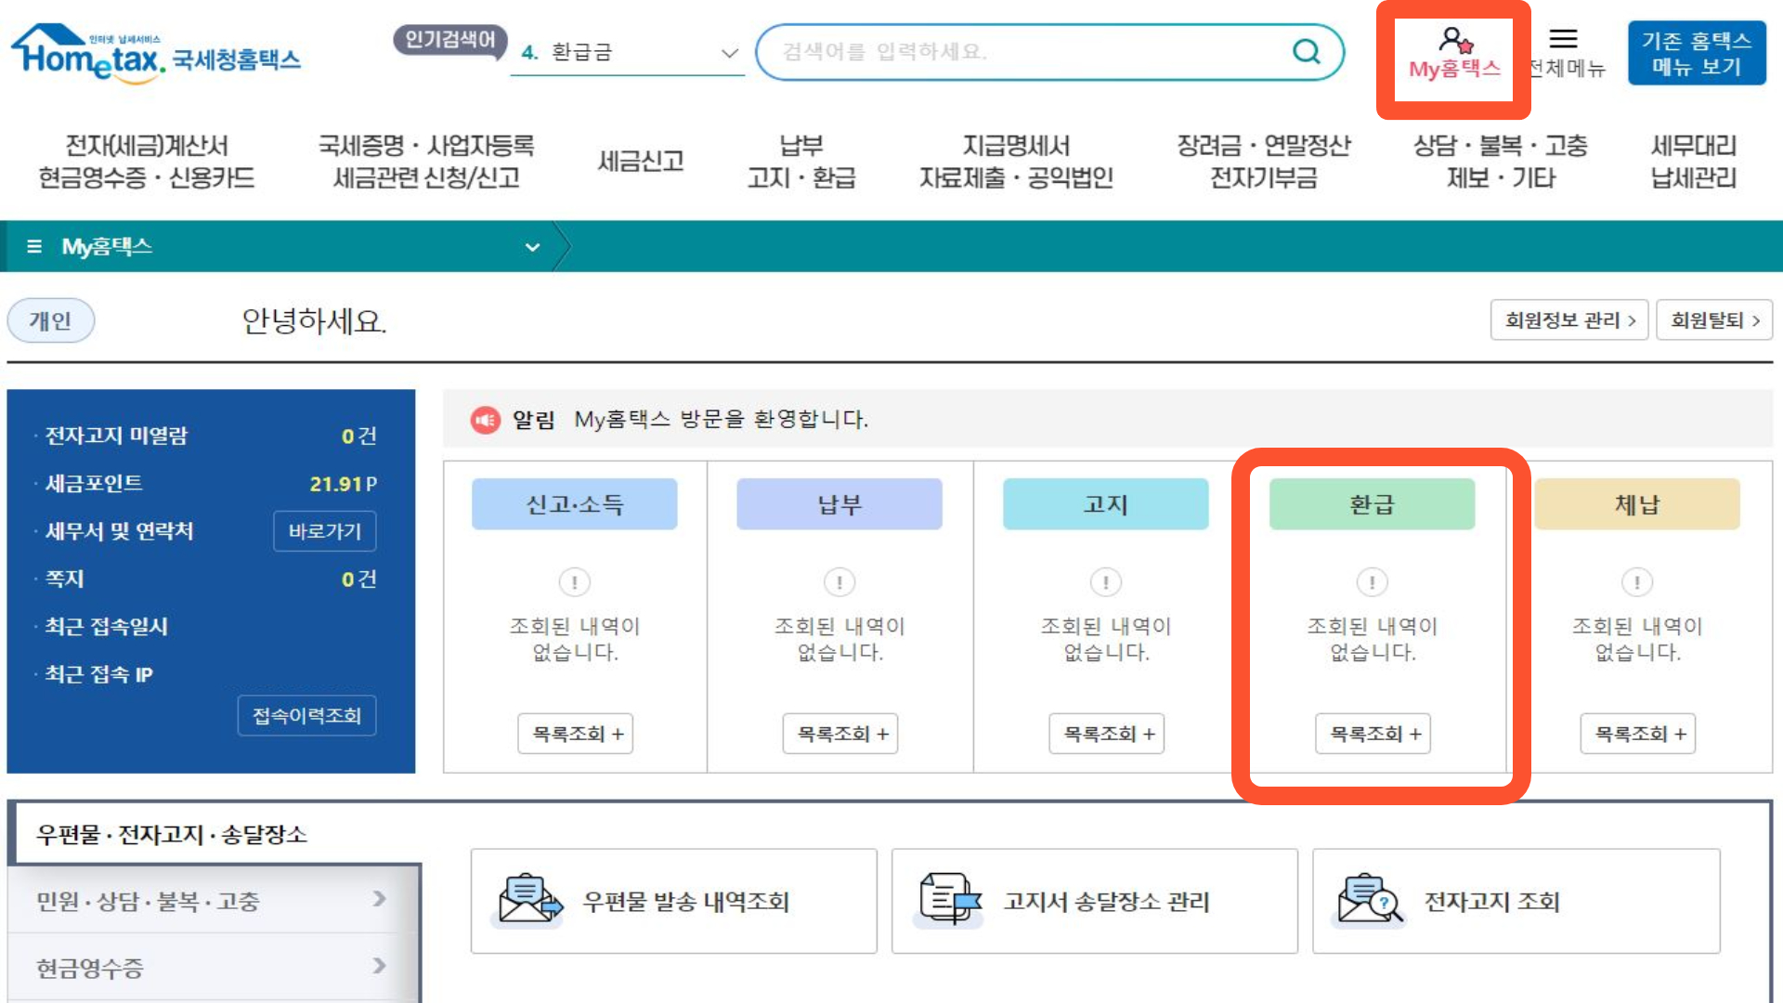
Task: Open the 장려금·연말정산 전자기부금 menu
Action: click(1265, 160)
